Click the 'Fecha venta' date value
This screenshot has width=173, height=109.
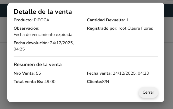coord(131,73)
